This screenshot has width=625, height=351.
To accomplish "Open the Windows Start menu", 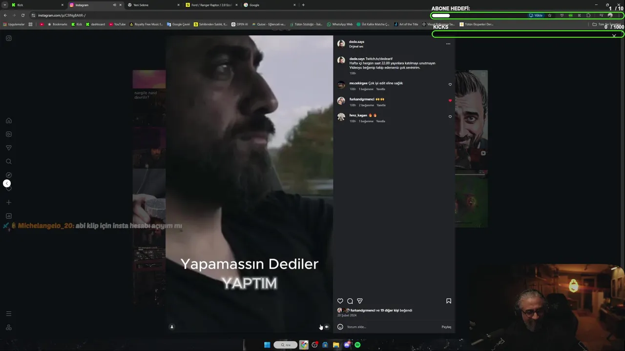I will pyautogui.click(x=267, y=345).
